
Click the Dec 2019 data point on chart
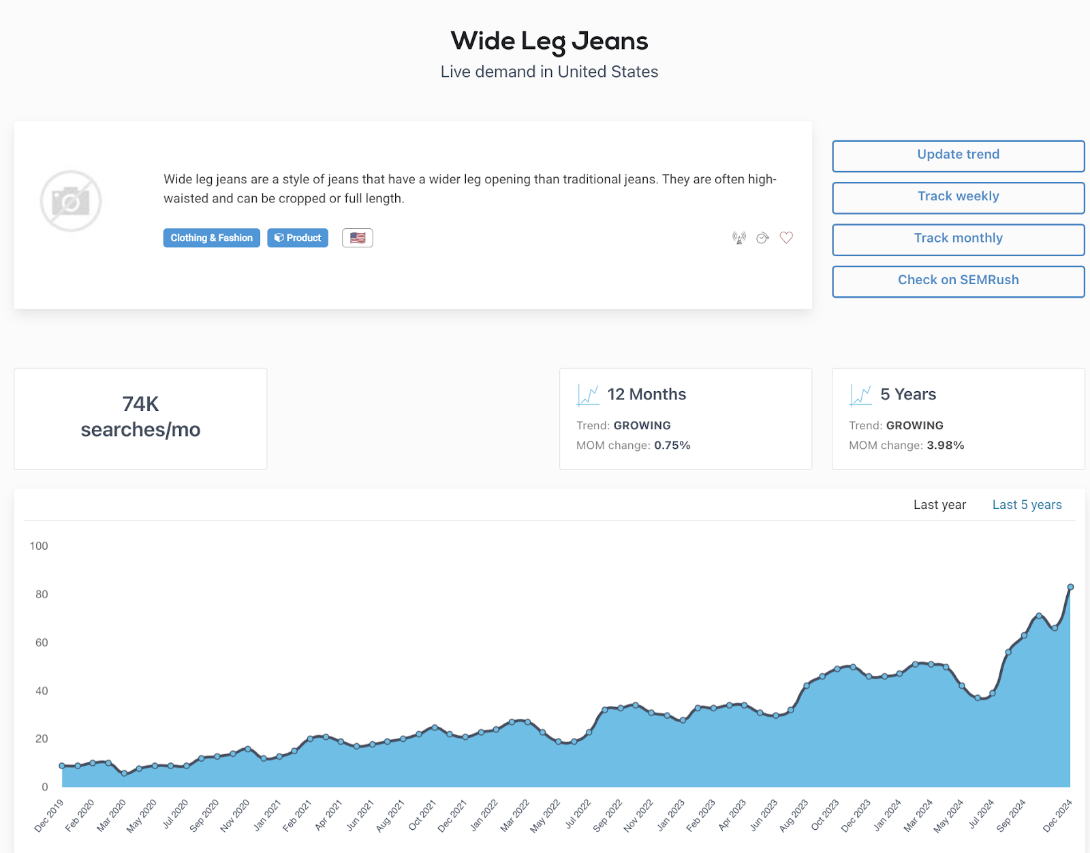(x=62, y=766)
